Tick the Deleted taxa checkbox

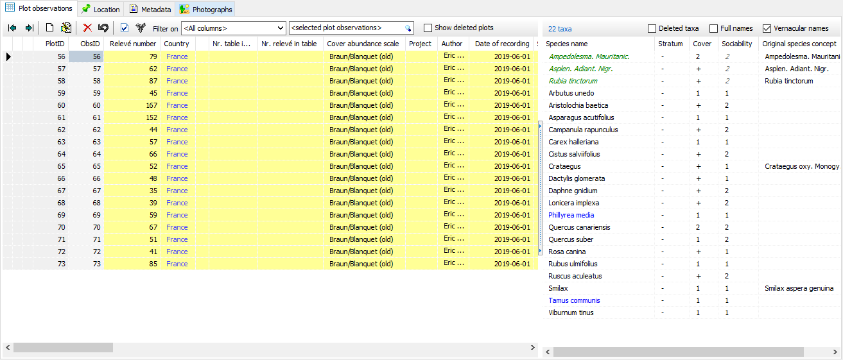(x=652, y=29)
